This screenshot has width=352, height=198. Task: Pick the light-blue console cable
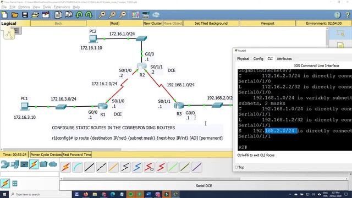[78, 167]
